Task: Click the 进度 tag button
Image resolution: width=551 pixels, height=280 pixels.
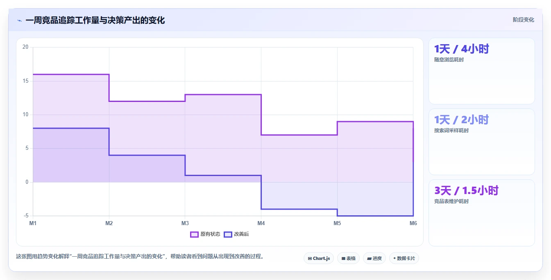Action: [x=374, y=258]
